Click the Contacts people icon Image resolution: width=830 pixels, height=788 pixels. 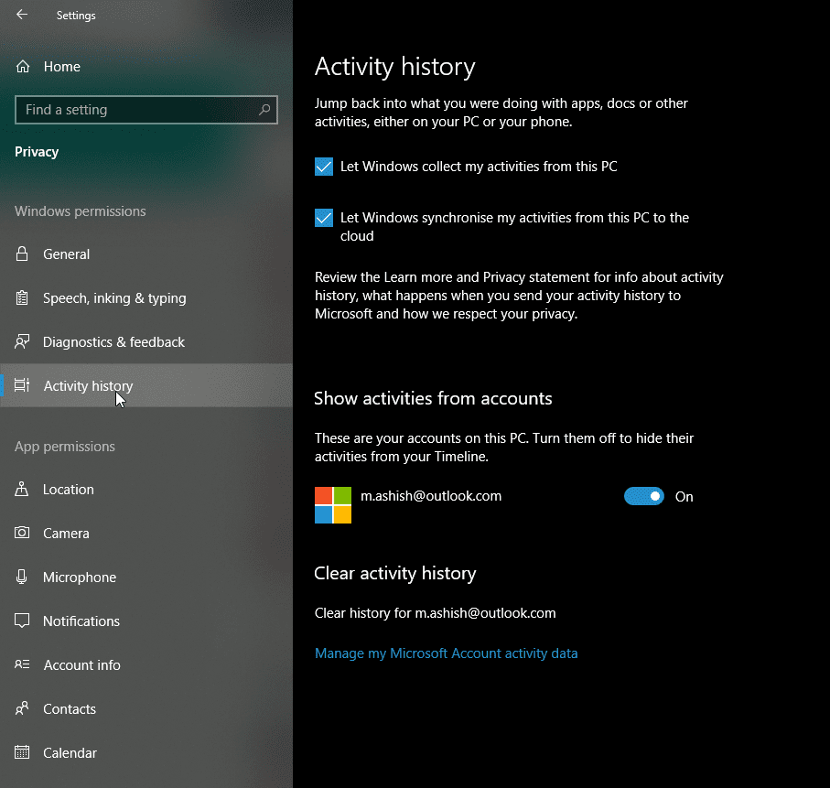(22, 708)
